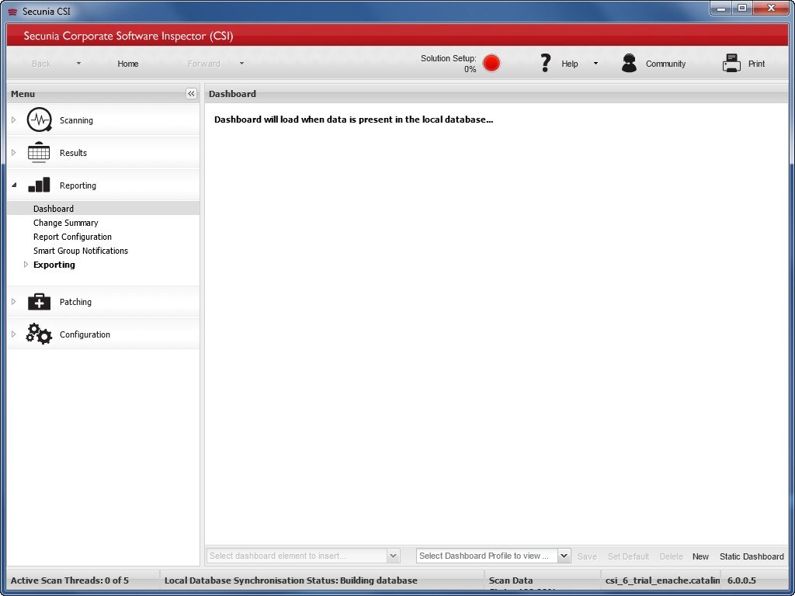Screen dimensions: 795x596
Task: Click New dashboard profile button
Action: (x=700, y=556)
